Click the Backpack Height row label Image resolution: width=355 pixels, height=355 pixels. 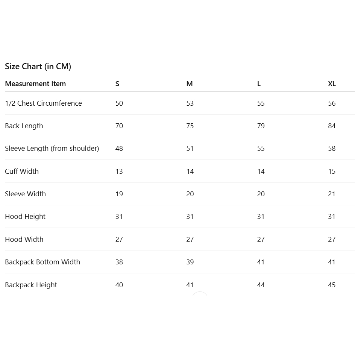(31, 285)
